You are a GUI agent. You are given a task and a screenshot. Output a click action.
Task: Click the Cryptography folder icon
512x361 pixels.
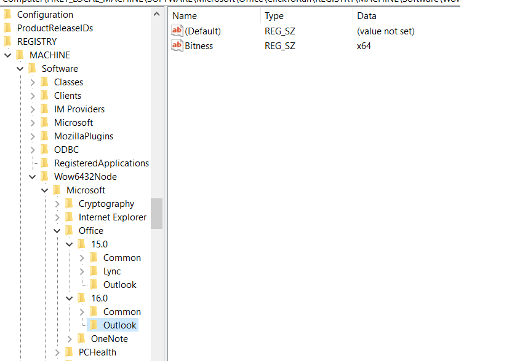(69, 204)
